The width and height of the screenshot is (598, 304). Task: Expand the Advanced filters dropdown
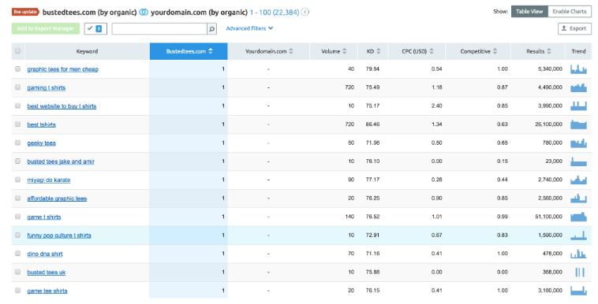[x=249, y=28]
